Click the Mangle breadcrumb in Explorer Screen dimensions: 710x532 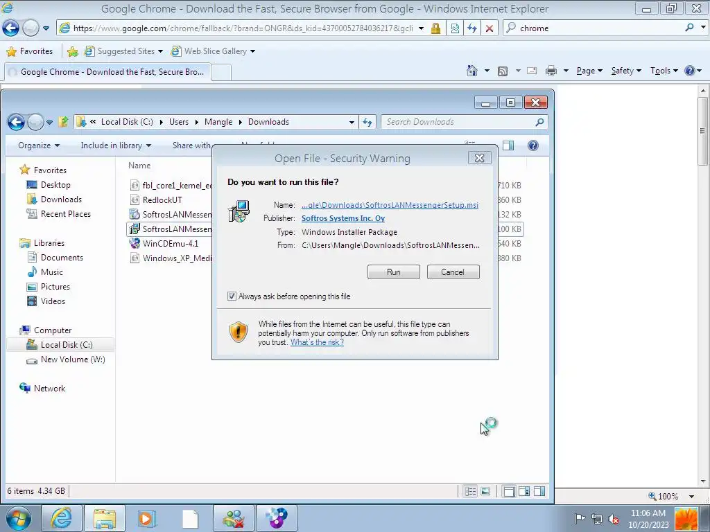click(x=218, y=122)
